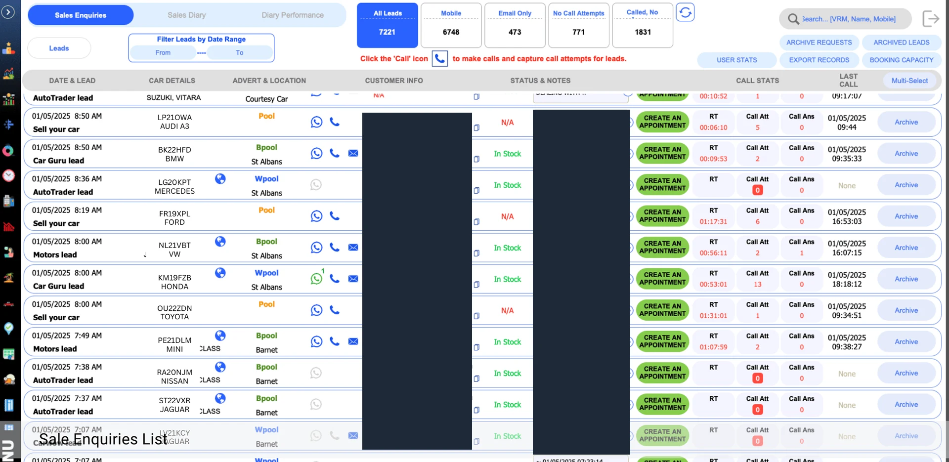Image resolution: width=949 pixels, height=462 pixels.
Task: Show Called, No leads 1831
Action: click(643, 25)
